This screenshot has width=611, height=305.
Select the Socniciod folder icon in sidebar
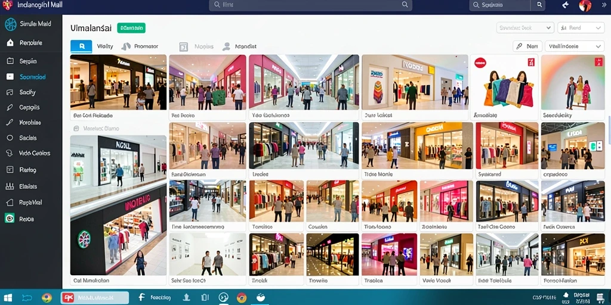point(10,77)
